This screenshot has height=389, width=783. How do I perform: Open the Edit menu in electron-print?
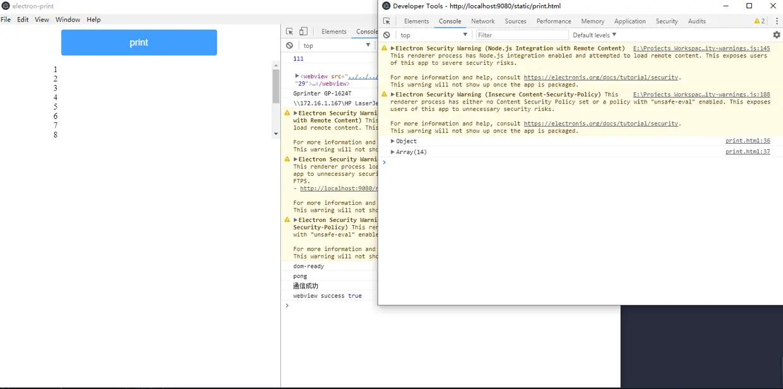23,20
